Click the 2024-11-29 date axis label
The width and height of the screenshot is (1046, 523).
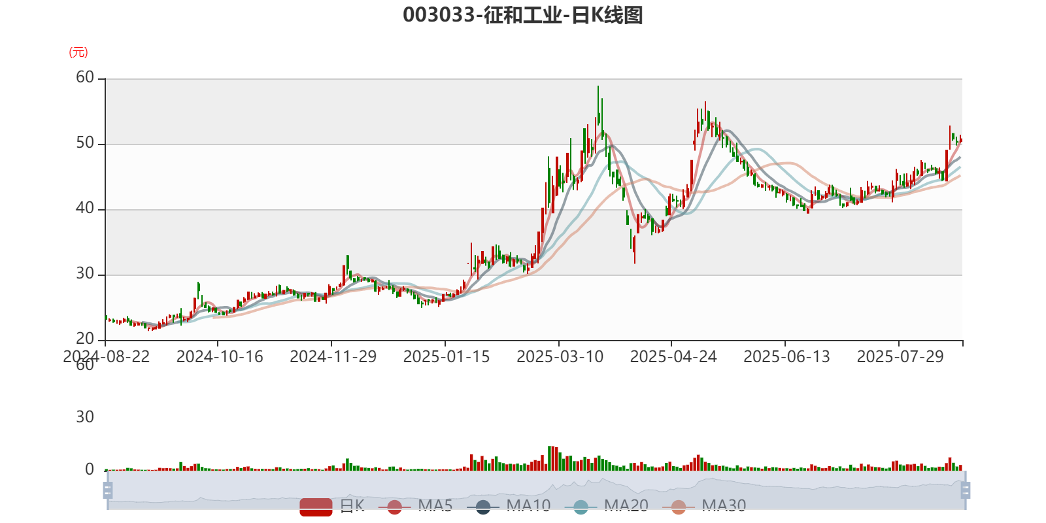[x=333, y=356]
